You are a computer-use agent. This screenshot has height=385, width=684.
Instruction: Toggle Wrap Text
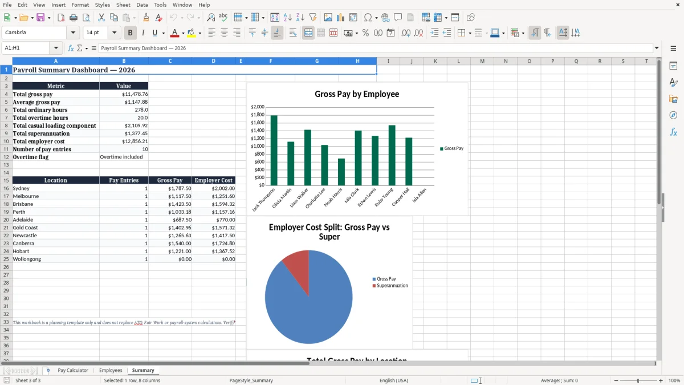293,33
